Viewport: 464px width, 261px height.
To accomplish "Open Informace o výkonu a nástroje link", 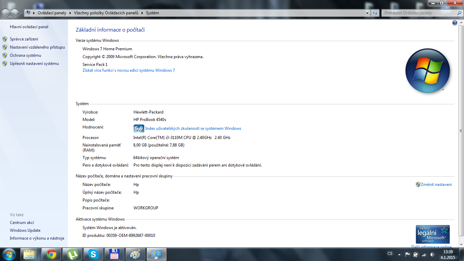I will 37,238.
